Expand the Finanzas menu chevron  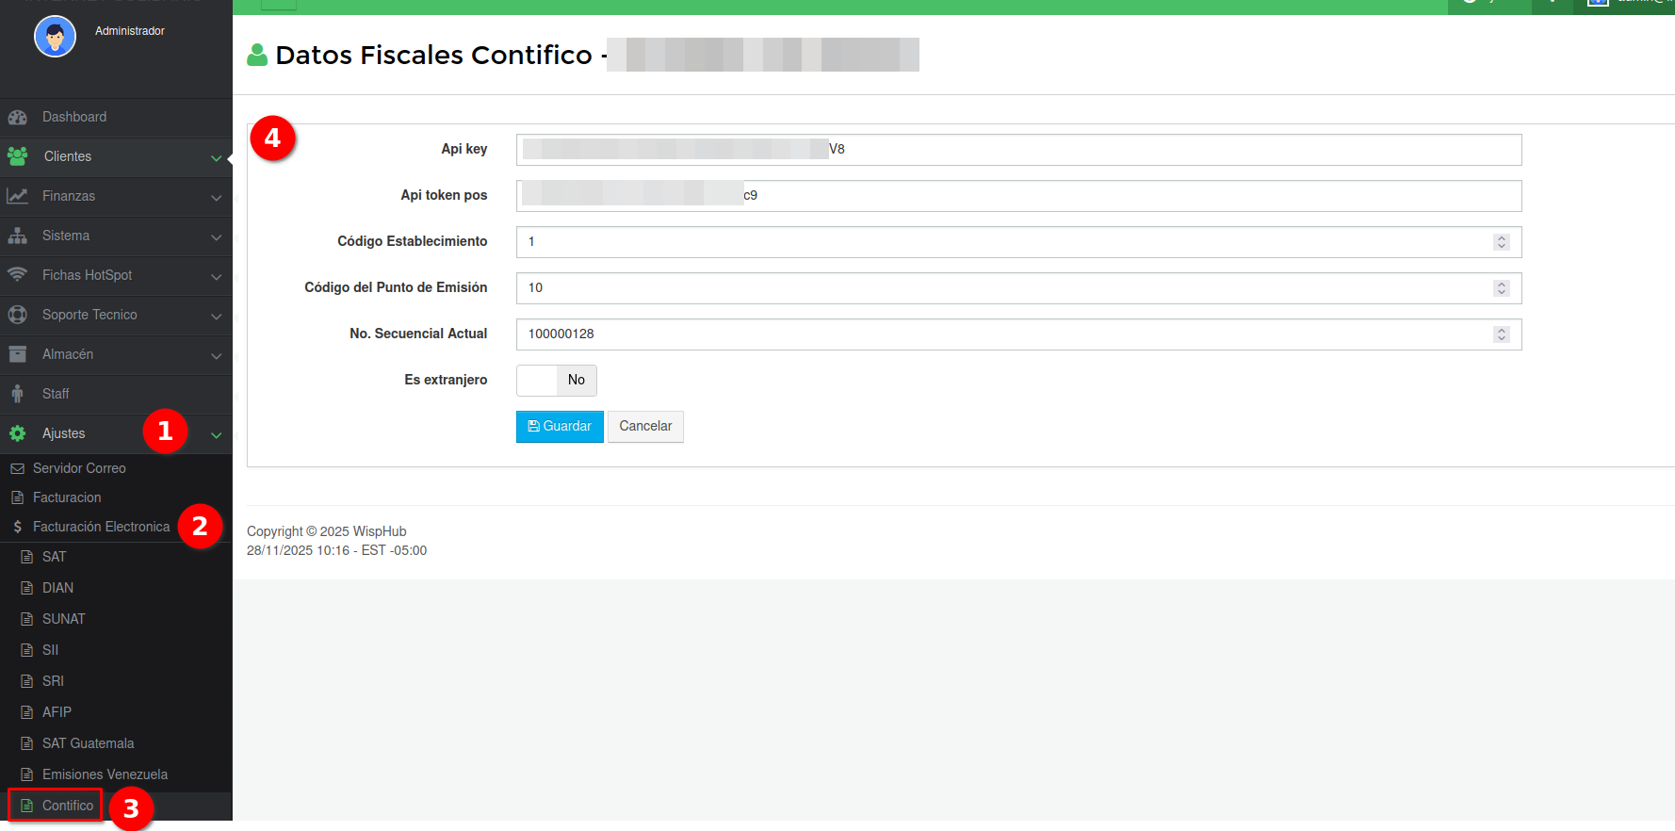click(x=216, y=198)
